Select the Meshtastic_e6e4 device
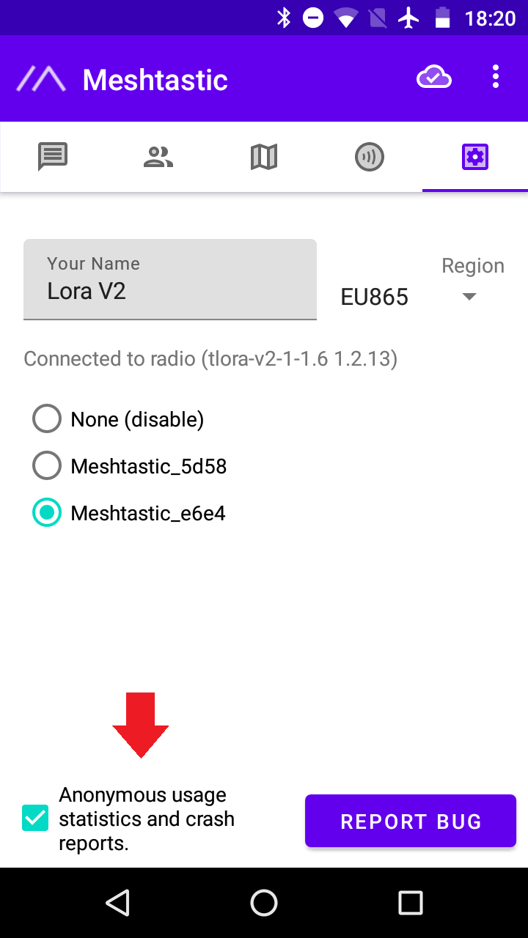528x938 pixels. click(47, 513)
